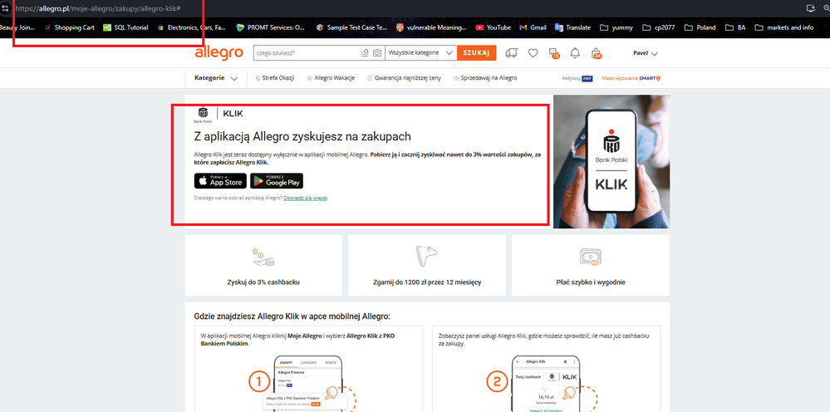Click heading Gdzie znajdziesz Allegro Klik

click(292, 316)
